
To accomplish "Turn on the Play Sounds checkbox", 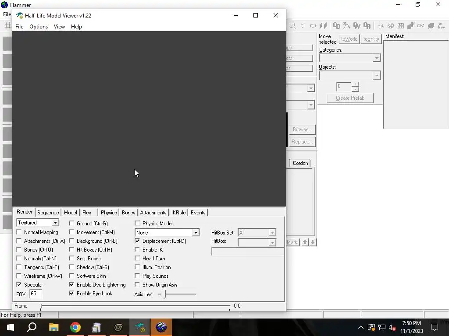I will 137,276.
